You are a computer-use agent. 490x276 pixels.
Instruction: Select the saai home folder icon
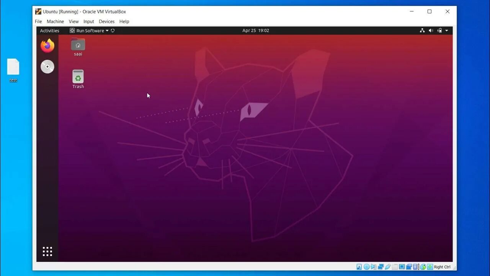78,47
